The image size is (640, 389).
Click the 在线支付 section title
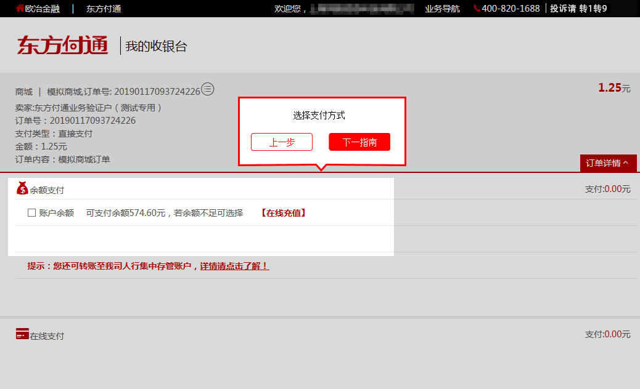47,336
